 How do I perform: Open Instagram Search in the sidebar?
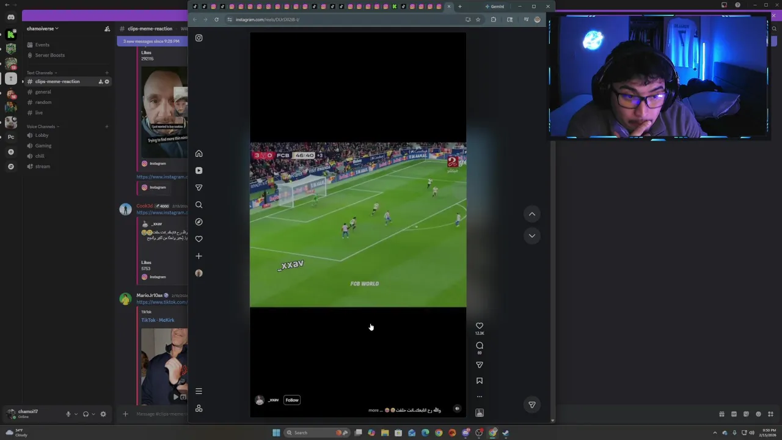click(199, 205)
